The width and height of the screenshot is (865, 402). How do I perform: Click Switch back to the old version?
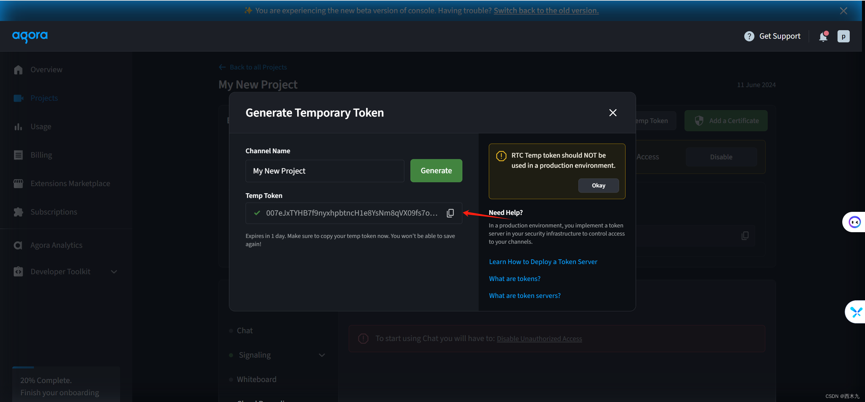546,11
